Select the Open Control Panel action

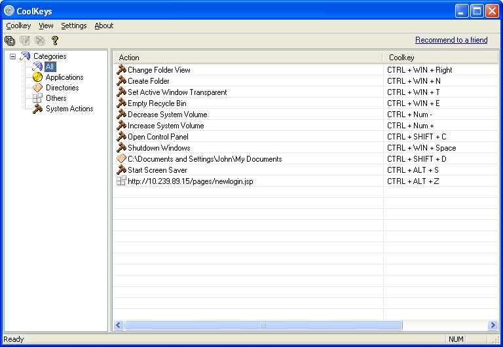point(158,137)
